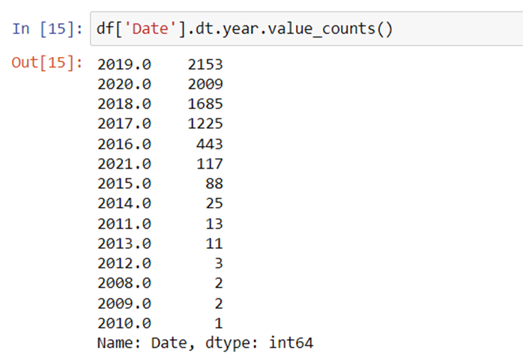Select the In [15]: prompt label
Image resolution: width=523 pixels, height=362 pixels.
tap(47, 28)
